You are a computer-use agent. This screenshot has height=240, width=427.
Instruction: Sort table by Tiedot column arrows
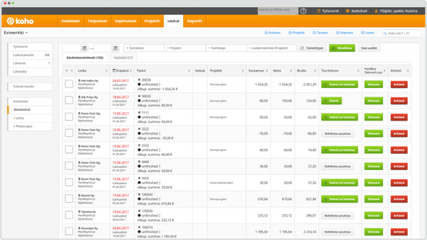pos(189,71)
